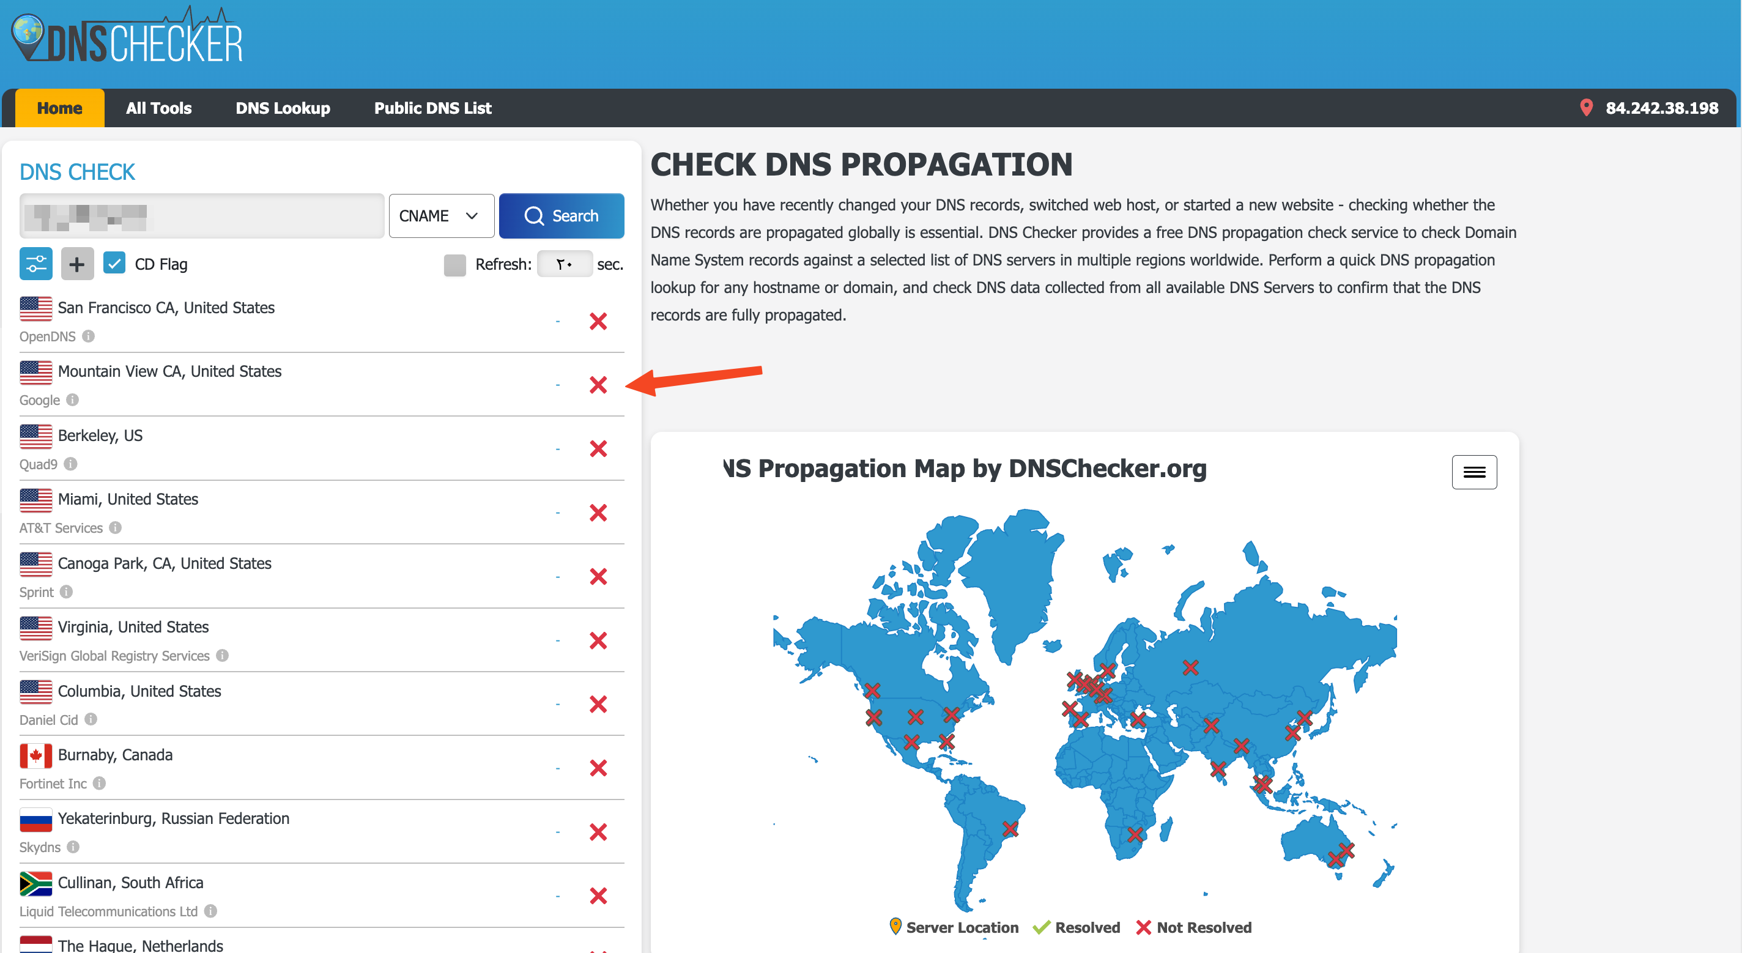
Task: Open the CNAME record type dropdown
Action: [x=442, y=216]
